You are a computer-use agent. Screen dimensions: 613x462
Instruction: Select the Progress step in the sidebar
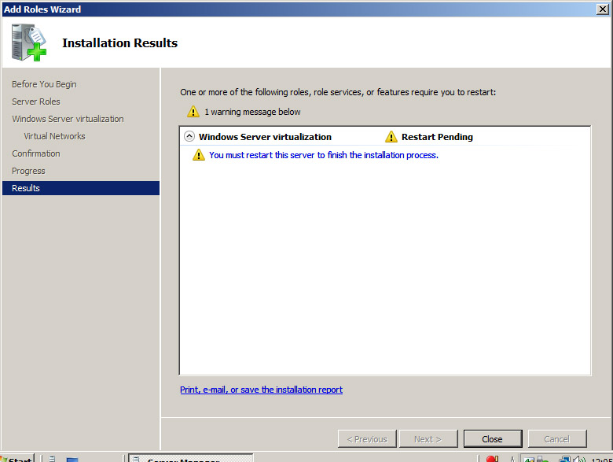[x=28, y=171]
